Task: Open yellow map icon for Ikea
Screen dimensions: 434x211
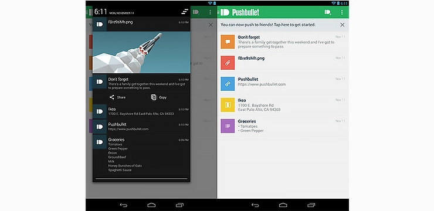Action: 228,105
